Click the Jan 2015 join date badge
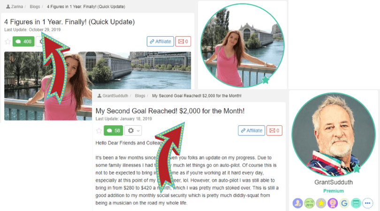 [309, 203]
